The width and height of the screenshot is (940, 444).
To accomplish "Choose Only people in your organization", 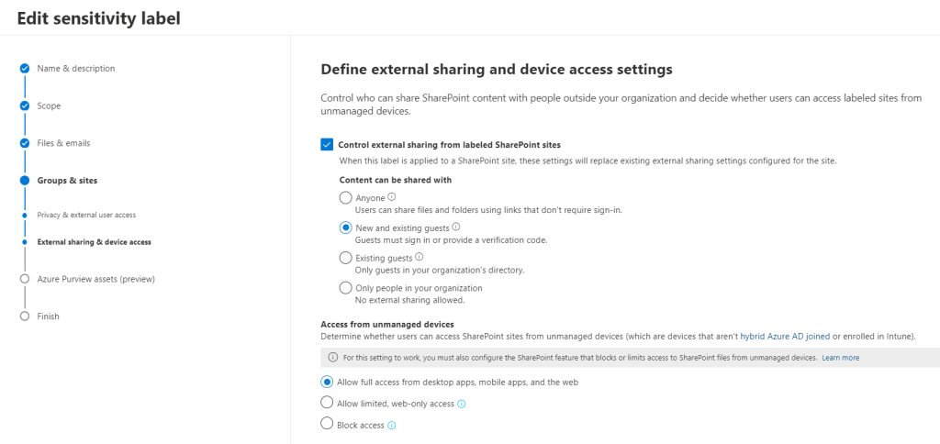I will [x=345, y=288].
